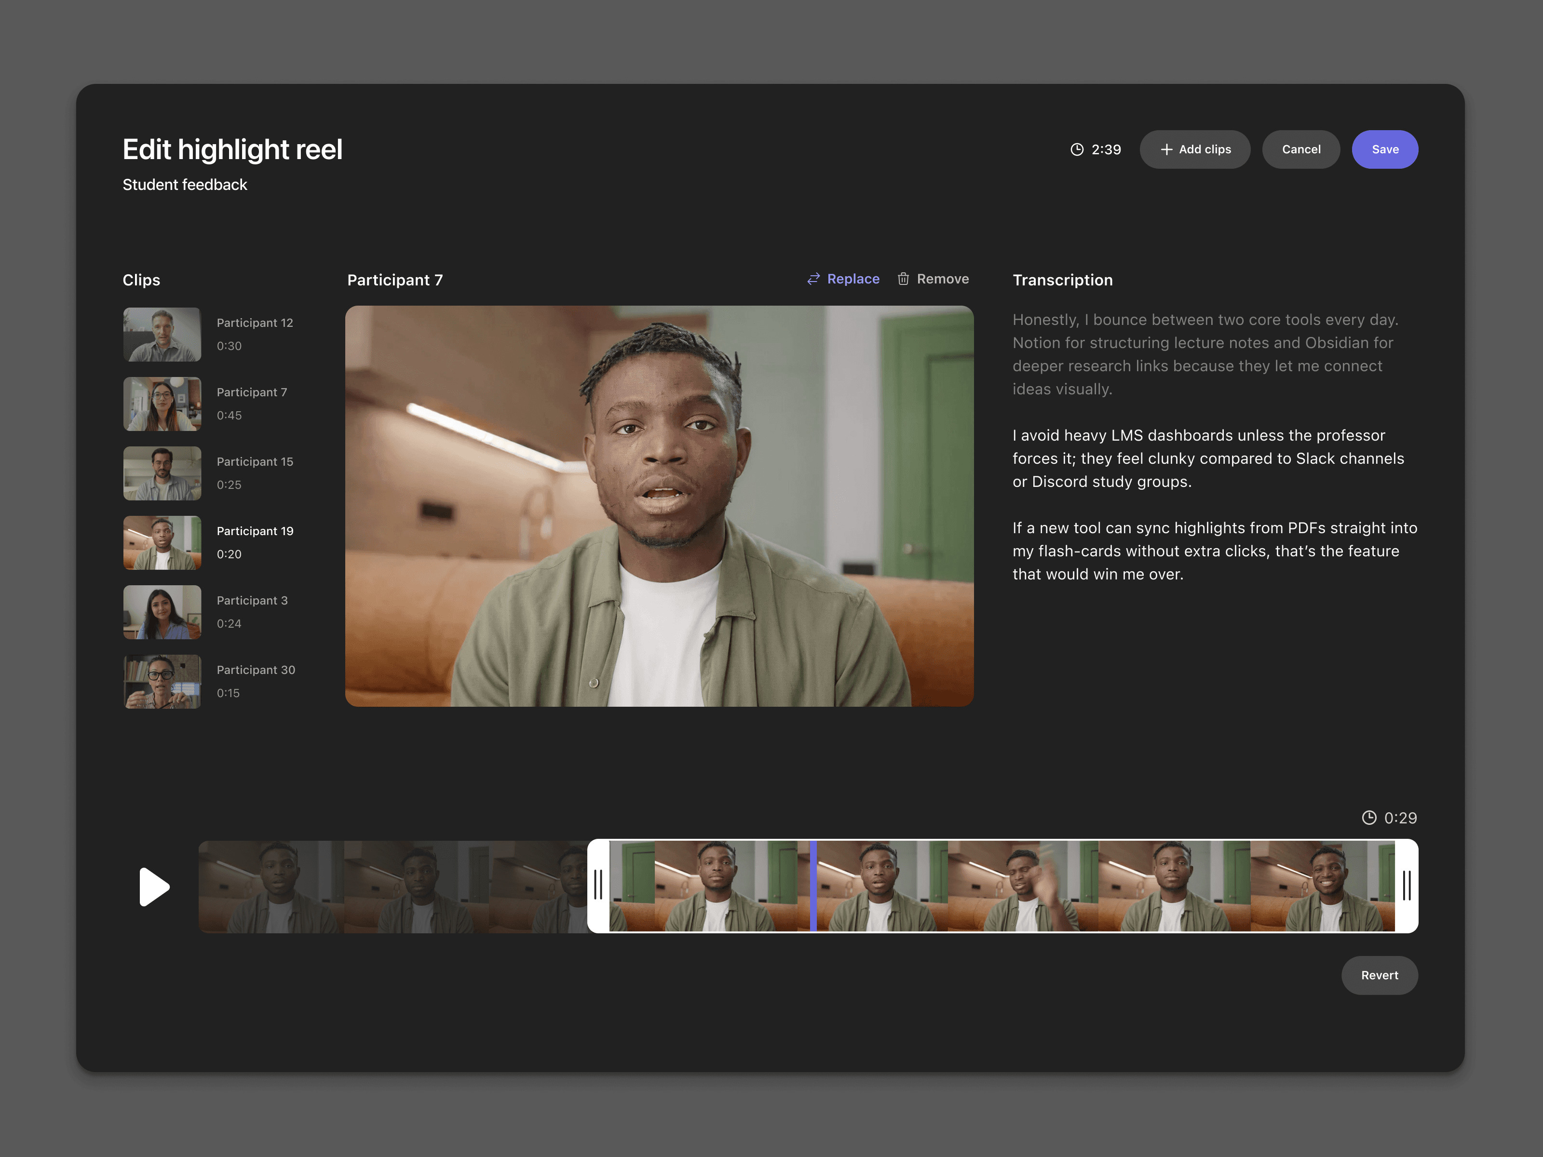Revert the trim changes

1379,975
